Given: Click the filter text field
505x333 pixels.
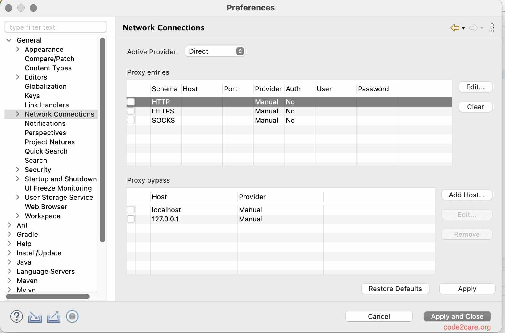Looking at the screenshot, I should (55, 27).
